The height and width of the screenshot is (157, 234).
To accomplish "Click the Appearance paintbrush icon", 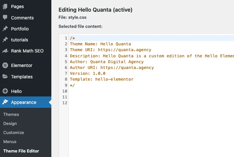I will (5, 102).
